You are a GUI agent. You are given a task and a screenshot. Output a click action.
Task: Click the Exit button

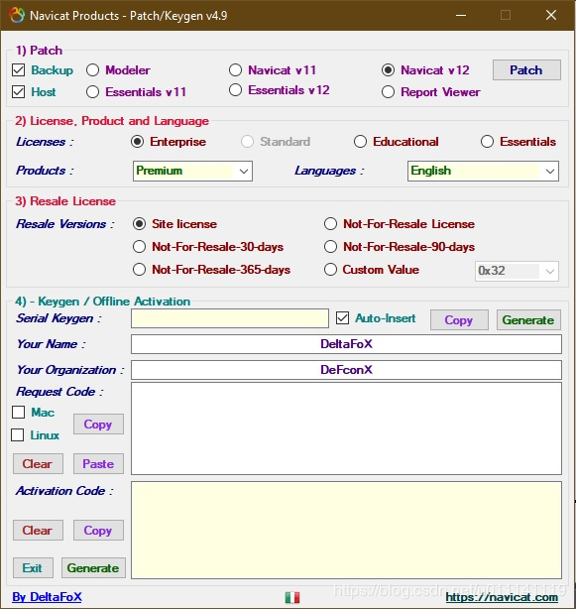click(33, 567)
